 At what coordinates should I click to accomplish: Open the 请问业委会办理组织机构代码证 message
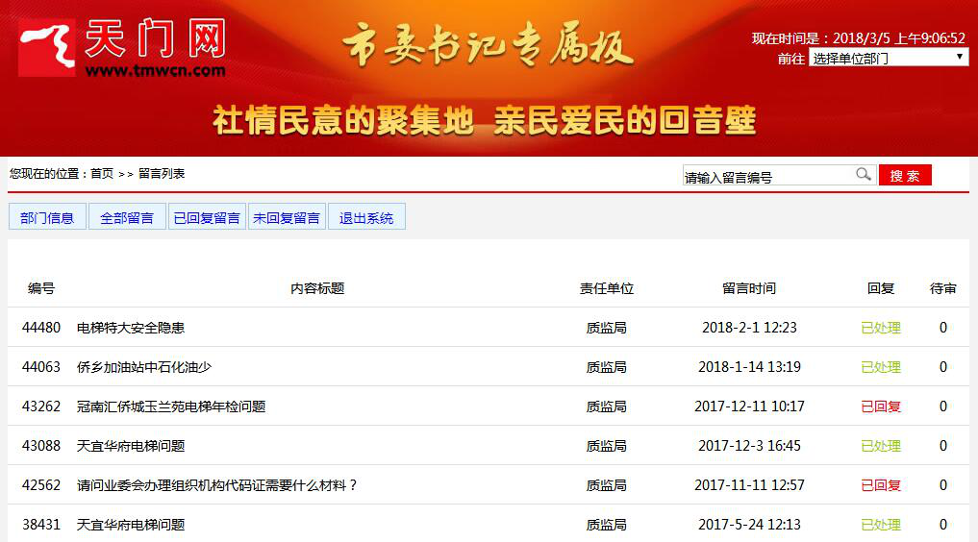(217, 485)
